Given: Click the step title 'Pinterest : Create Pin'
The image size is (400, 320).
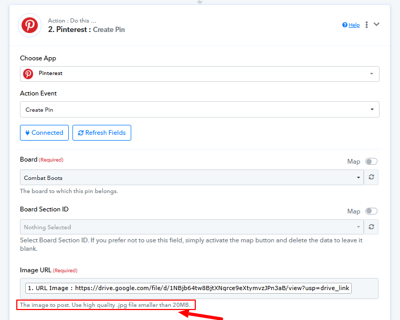Looking at the screenshot, I should [x=86, y=29].
